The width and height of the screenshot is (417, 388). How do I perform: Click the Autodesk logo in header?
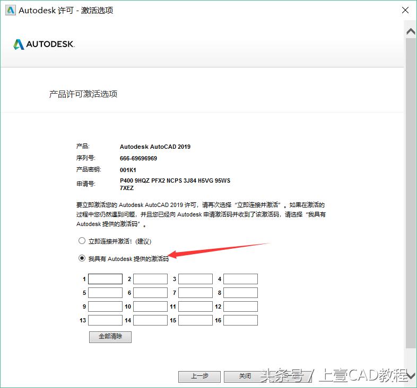(44, 44)
